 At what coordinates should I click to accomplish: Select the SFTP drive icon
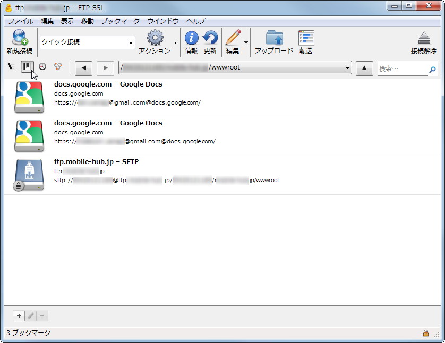(x=28, y=175)
